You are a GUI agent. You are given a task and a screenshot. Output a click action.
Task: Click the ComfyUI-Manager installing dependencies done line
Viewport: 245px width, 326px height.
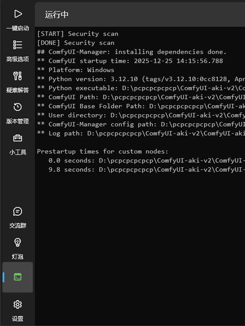132,52
